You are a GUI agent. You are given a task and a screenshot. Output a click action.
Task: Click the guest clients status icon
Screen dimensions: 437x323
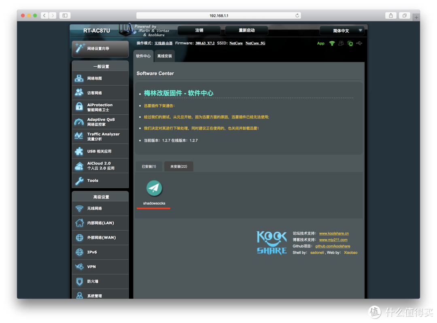[x=341, y=43]
